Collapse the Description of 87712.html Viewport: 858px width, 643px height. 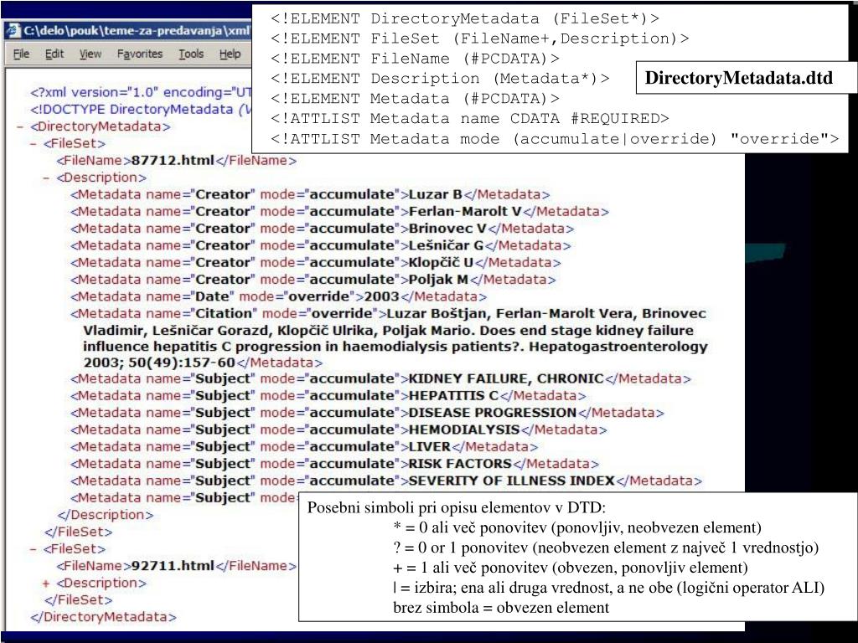[x=47, y=177]
